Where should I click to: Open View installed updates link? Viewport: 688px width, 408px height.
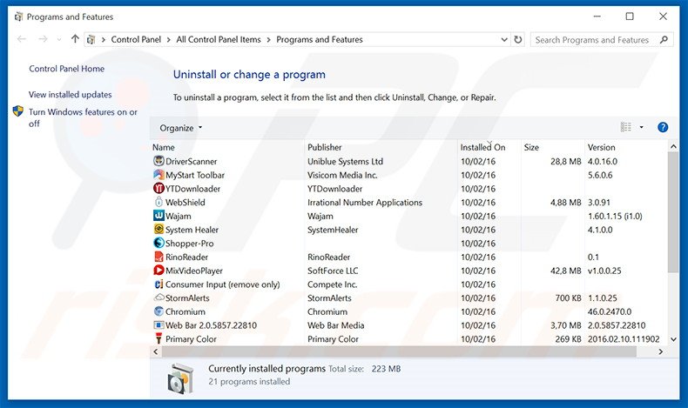point(71,94)
